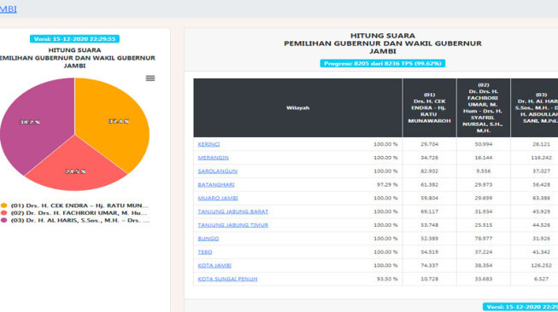Image resolution: width=558 pixels, height=312 pixels.
Task: Open the MERANGIN region link
Action: [213, 158]
